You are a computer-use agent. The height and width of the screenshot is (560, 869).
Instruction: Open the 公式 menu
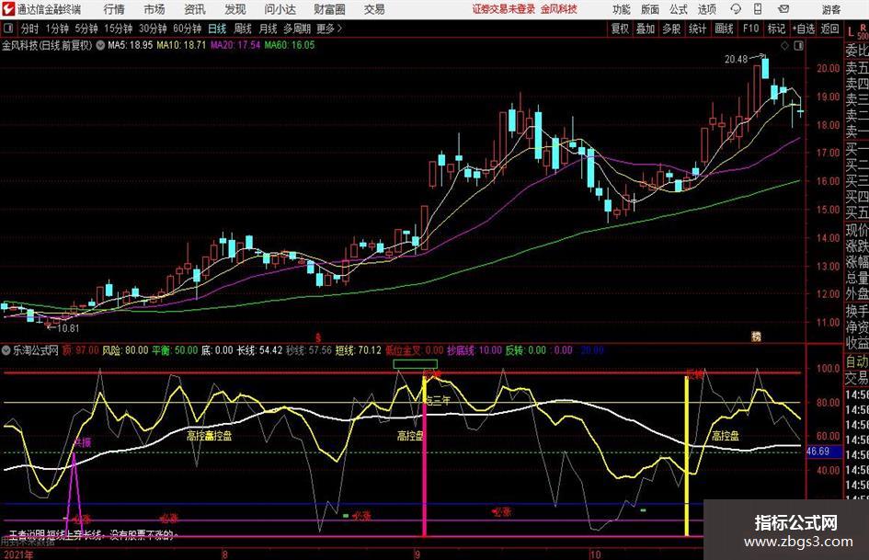(x=679, y=9)
